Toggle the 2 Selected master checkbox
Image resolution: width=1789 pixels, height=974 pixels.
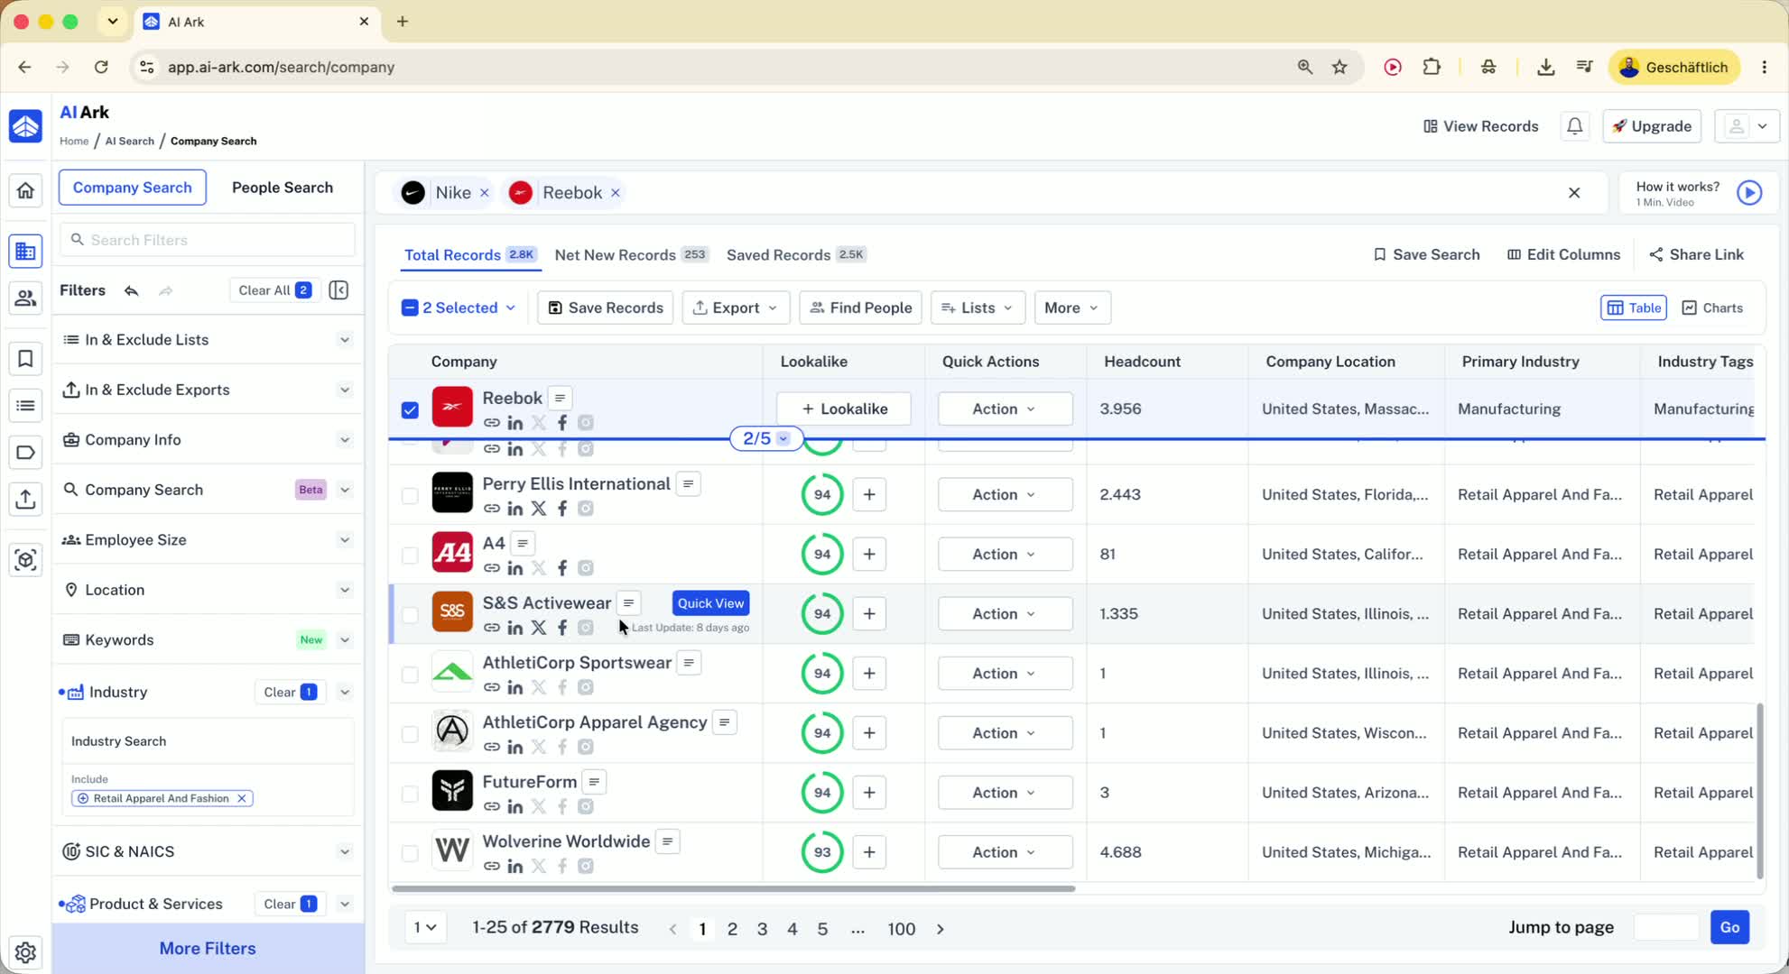pyautogui.click(x=410, y=308)
